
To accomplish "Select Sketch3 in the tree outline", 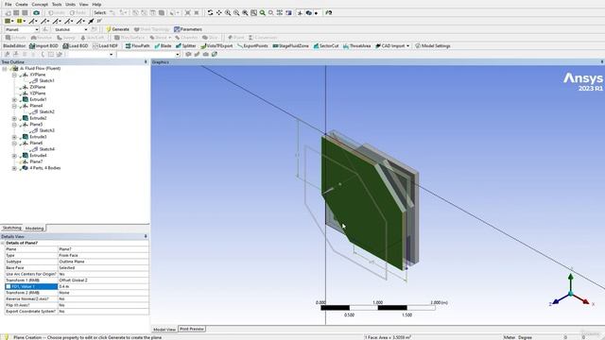I will click(x=46, y=130).
